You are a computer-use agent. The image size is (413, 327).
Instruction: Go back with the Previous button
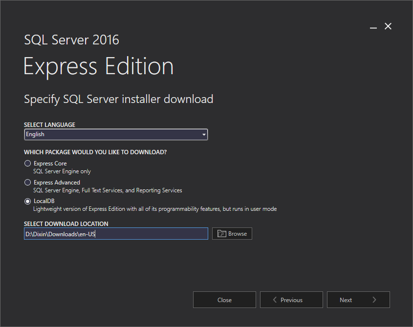click(x=291, y=300)
